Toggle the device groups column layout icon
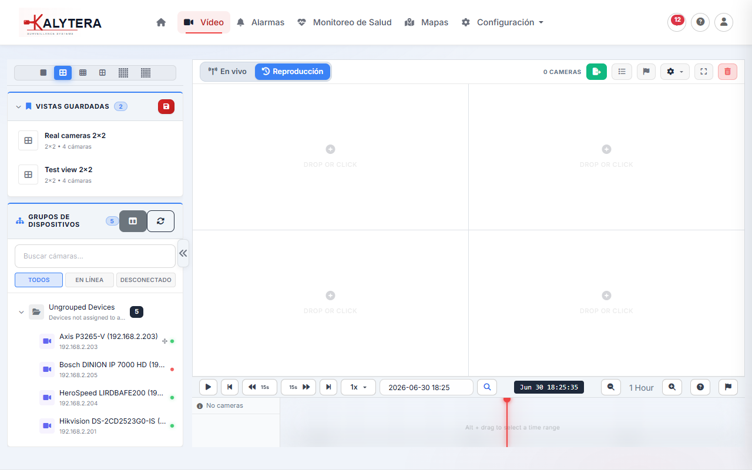This screenshot has width=752, height=470. tap(133, 221)
